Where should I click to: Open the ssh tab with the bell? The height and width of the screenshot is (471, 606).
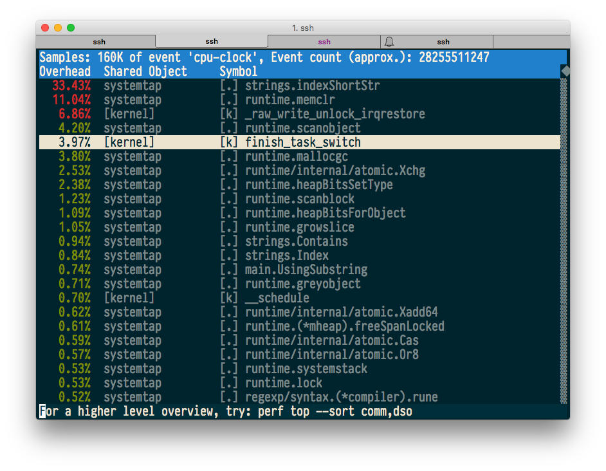coord(437,42)
